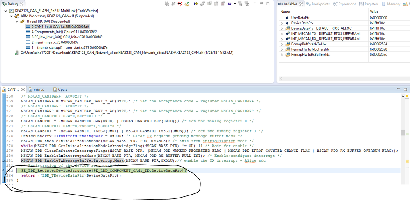Image resolution: width=410 pixels, height=200 pixels.
Task: Switch to the Breakpoints tab
Action: tap(318, 4)
